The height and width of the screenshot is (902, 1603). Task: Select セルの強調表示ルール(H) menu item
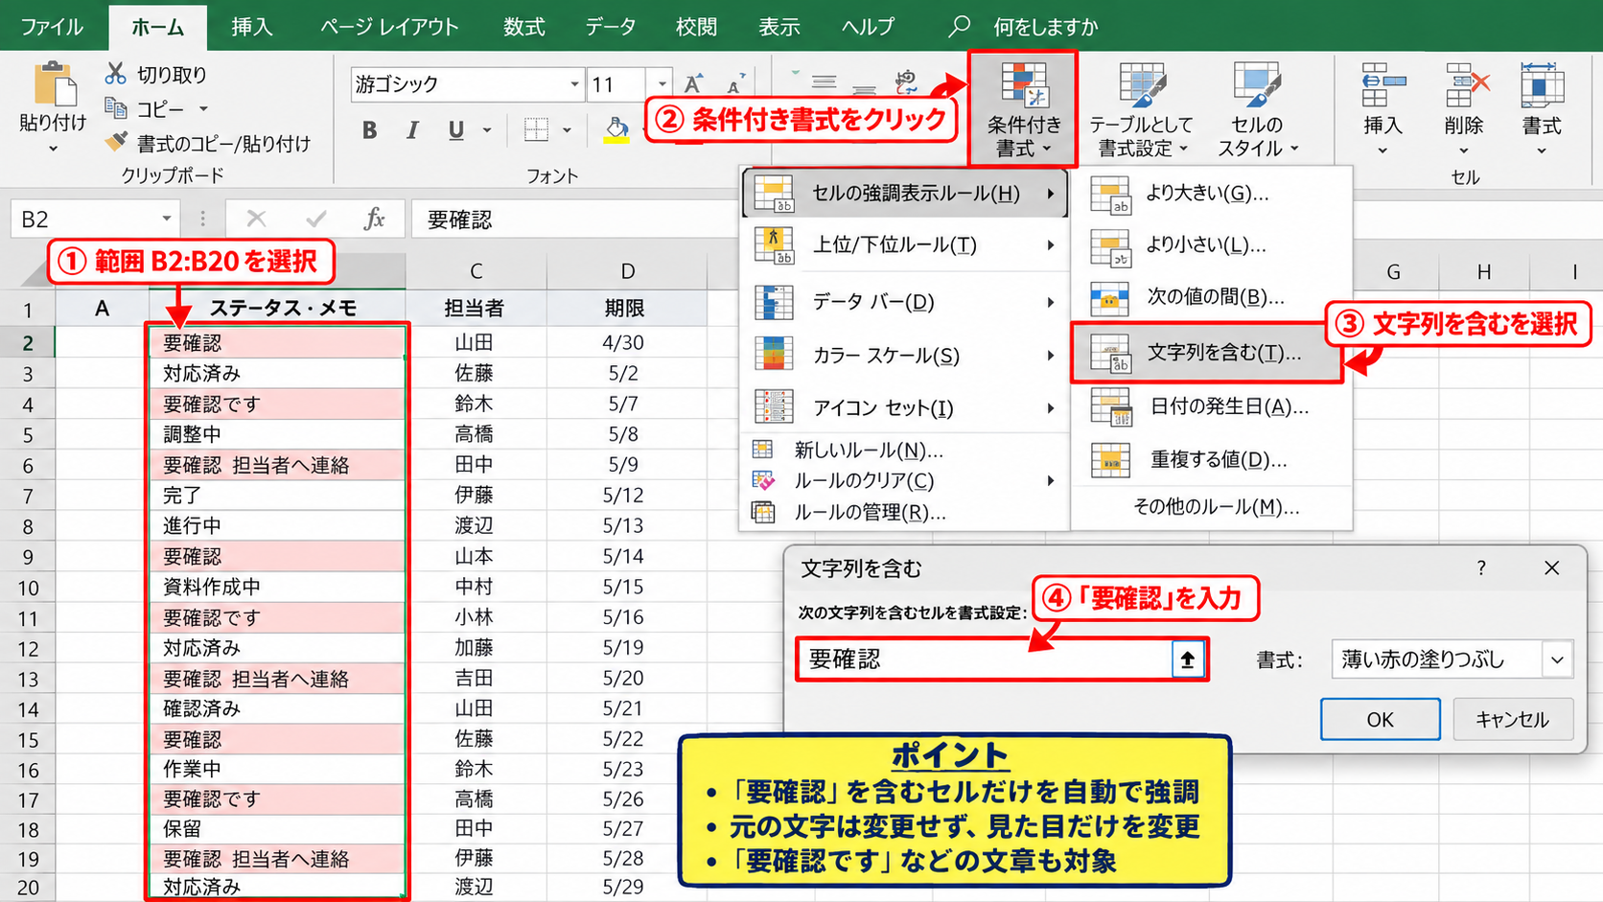tap(906, 193)
